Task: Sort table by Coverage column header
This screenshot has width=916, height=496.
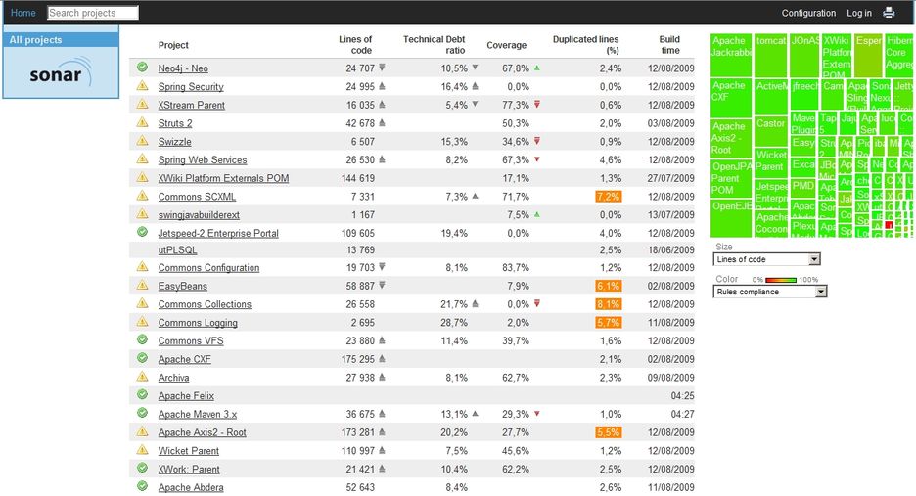Action: click(x=507, y=45)
